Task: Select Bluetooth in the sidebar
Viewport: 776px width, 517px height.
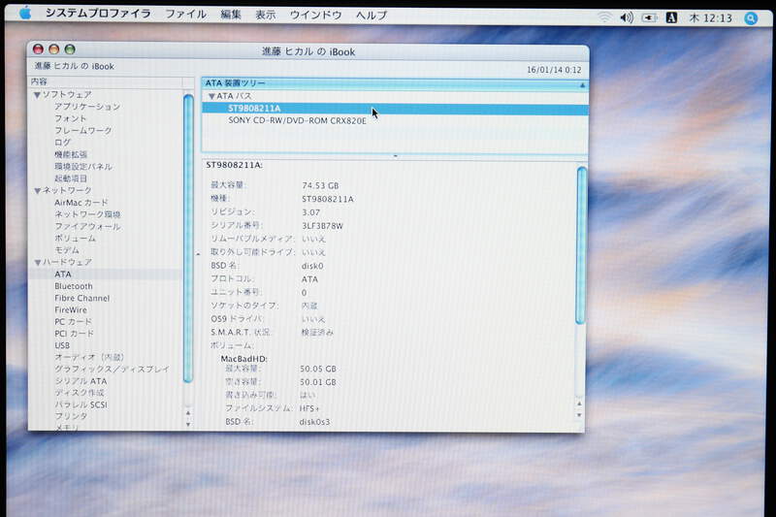Action: [74, 286]
